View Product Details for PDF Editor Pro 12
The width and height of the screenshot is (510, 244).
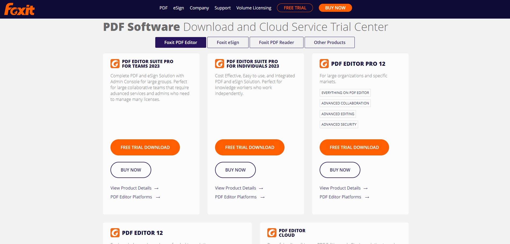click(343, 188)
